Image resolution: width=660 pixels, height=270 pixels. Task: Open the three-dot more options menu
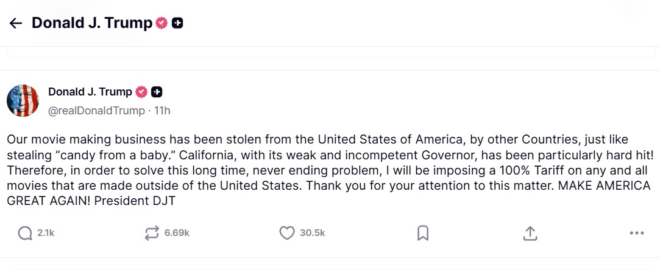pos(637,233)
